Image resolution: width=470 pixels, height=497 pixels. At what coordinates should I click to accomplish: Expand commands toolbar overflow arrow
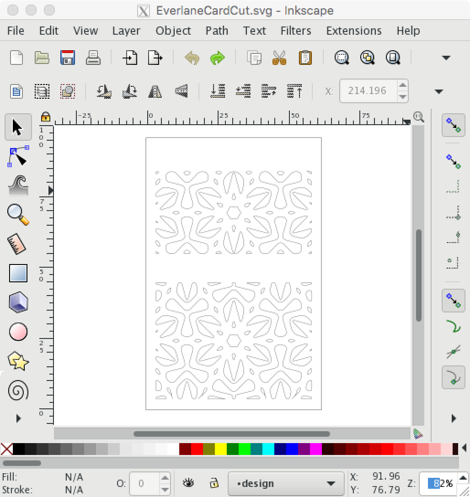[446, 58]
